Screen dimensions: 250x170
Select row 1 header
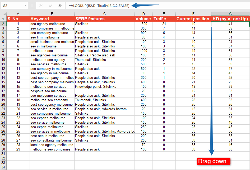click(3, 19)
